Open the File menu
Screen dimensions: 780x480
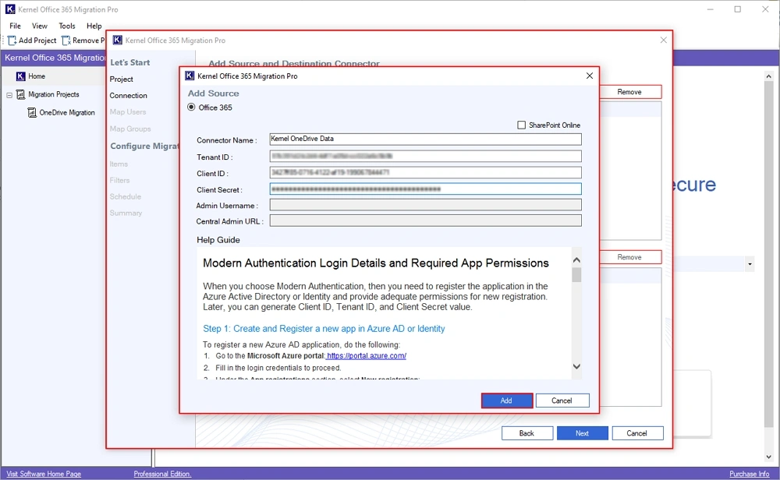(x=15, y=26)
